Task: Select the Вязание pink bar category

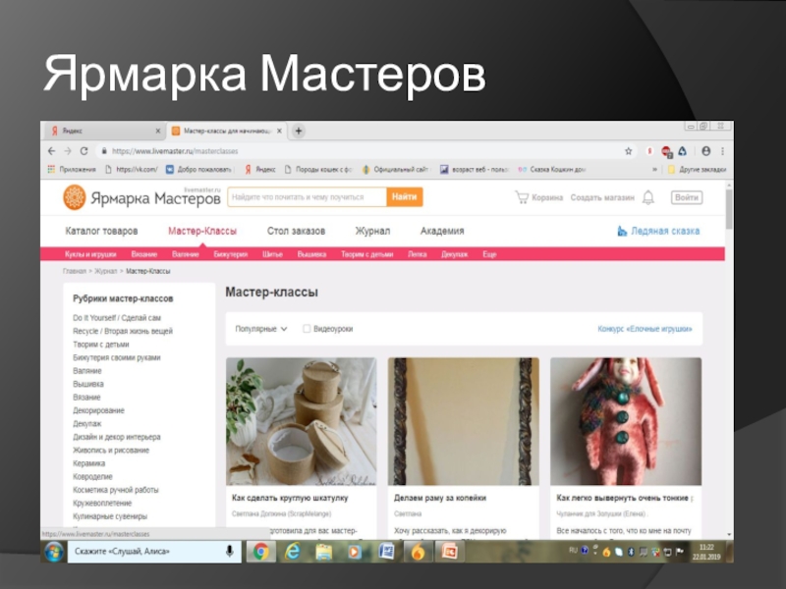Action: point(143,254)
